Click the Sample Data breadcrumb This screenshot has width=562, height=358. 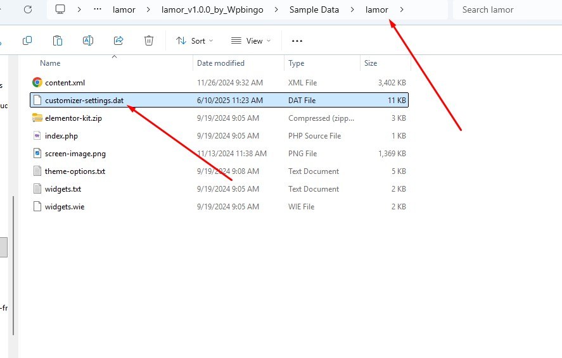coord(314,9)
